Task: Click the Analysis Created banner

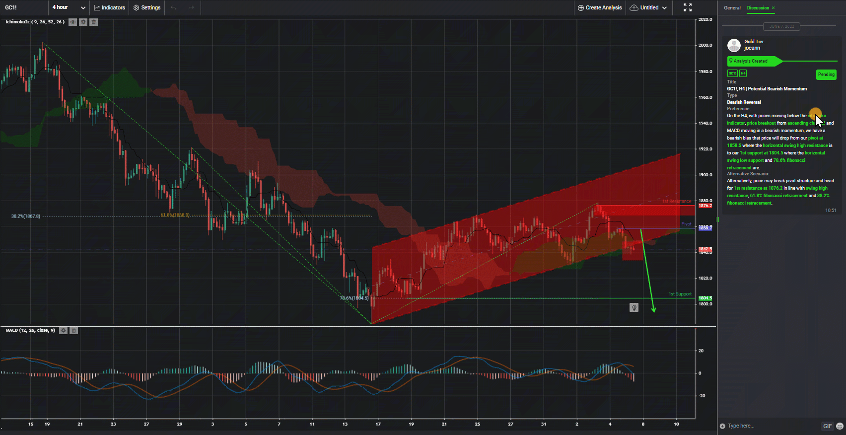Action: 755,61
